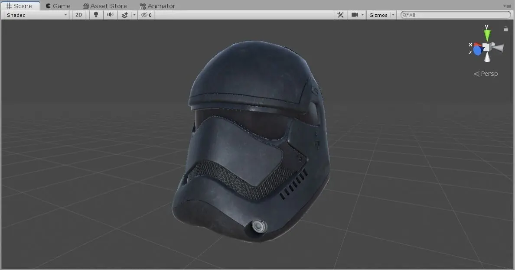Click green Y axis cone on gizmo
This screenshot has width=515, height=270.
[x=487, y=35]
